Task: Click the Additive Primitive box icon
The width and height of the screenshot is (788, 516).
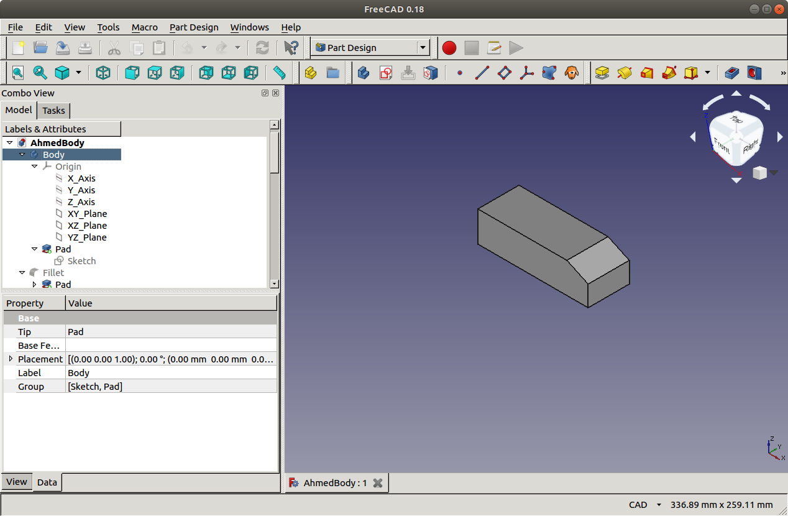Action: pos(690,73)
